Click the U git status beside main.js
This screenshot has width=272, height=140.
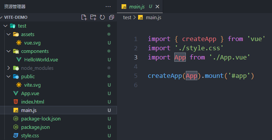(x=109, y=110)
